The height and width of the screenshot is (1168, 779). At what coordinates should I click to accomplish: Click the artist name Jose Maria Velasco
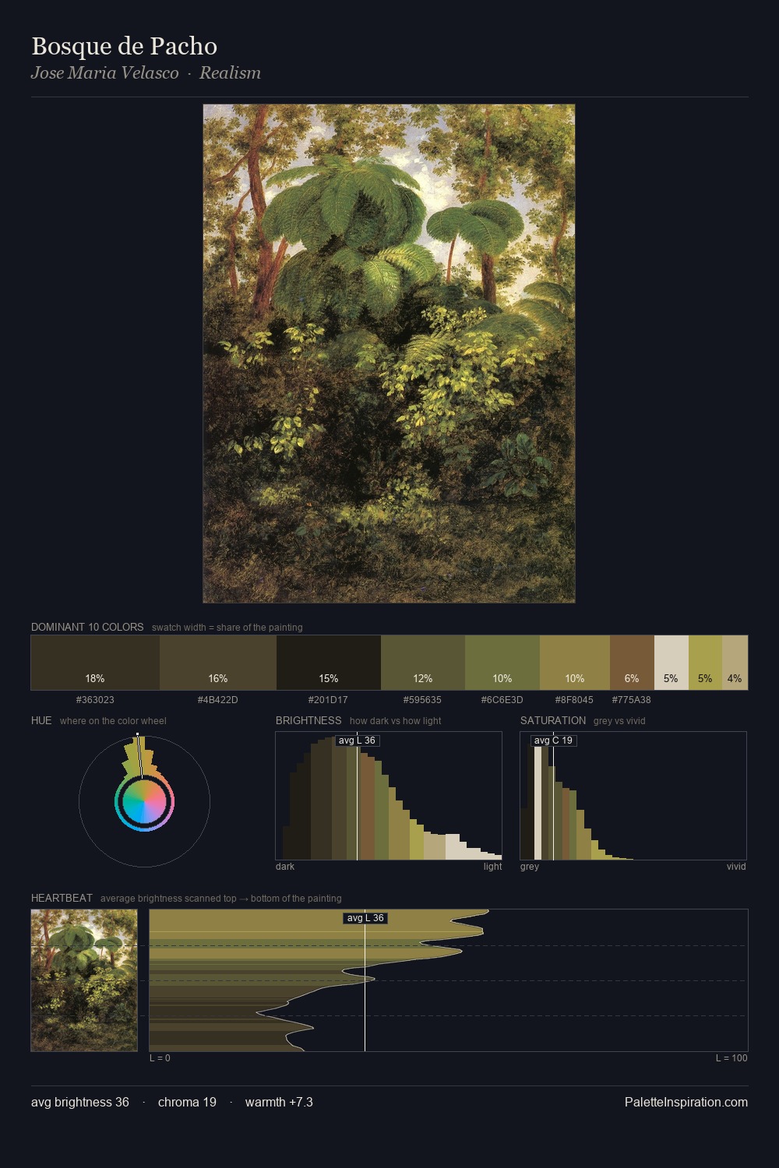(x=104, y=72)
